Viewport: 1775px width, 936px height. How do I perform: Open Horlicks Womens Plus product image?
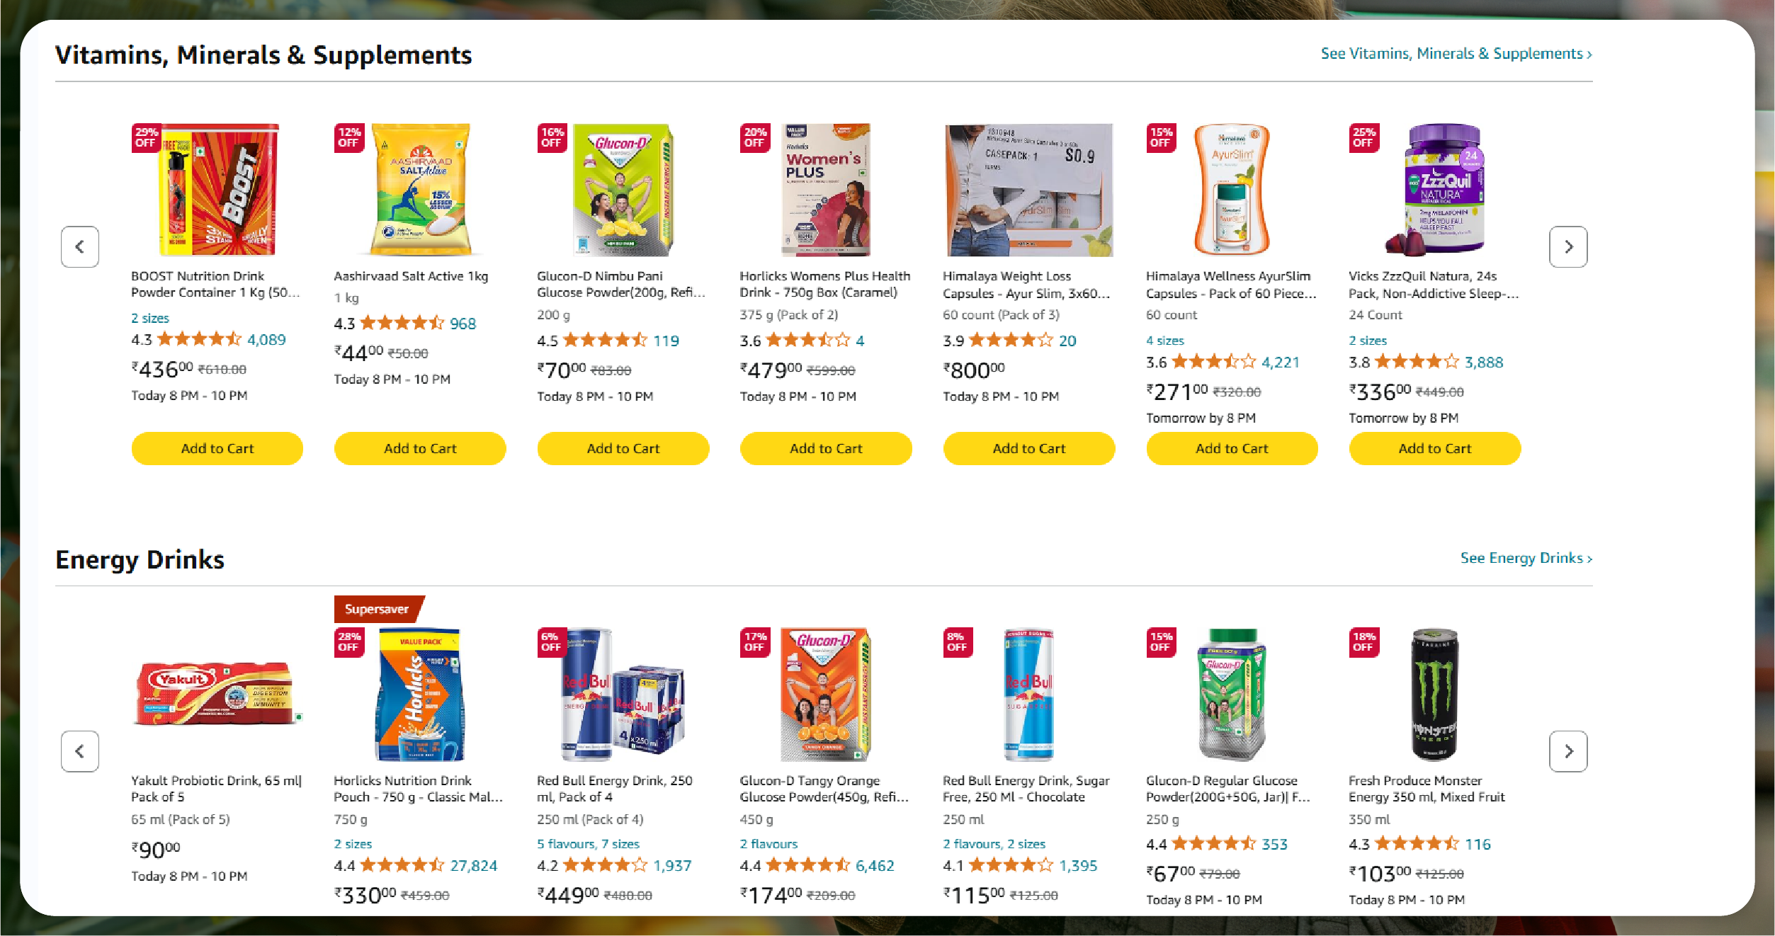point(826,190)
